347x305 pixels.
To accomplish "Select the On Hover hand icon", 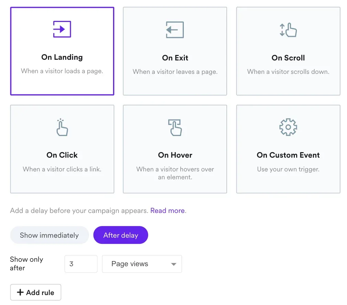I will pos(175,127).
